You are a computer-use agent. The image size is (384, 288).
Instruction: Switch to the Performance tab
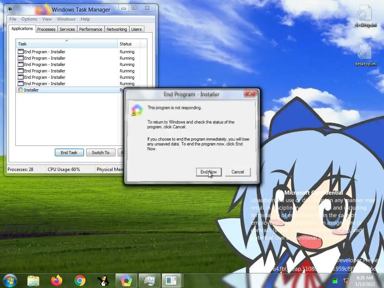91,29
